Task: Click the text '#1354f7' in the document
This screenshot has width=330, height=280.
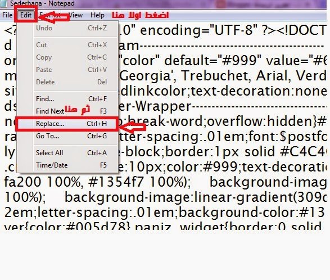Action: coord(116,182)
